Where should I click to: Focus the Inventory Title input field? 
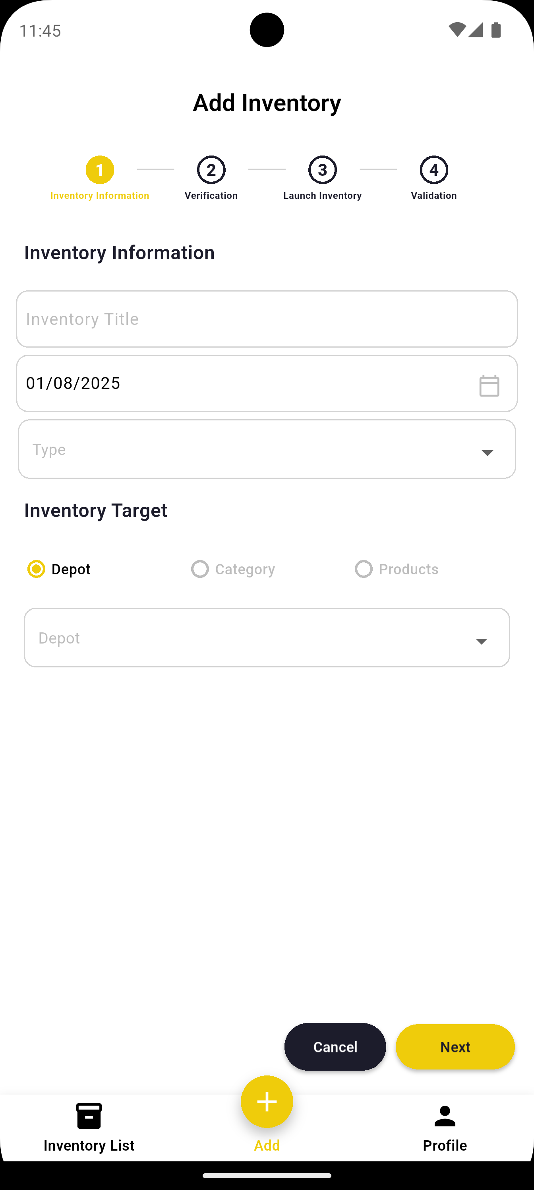[267, 319]
